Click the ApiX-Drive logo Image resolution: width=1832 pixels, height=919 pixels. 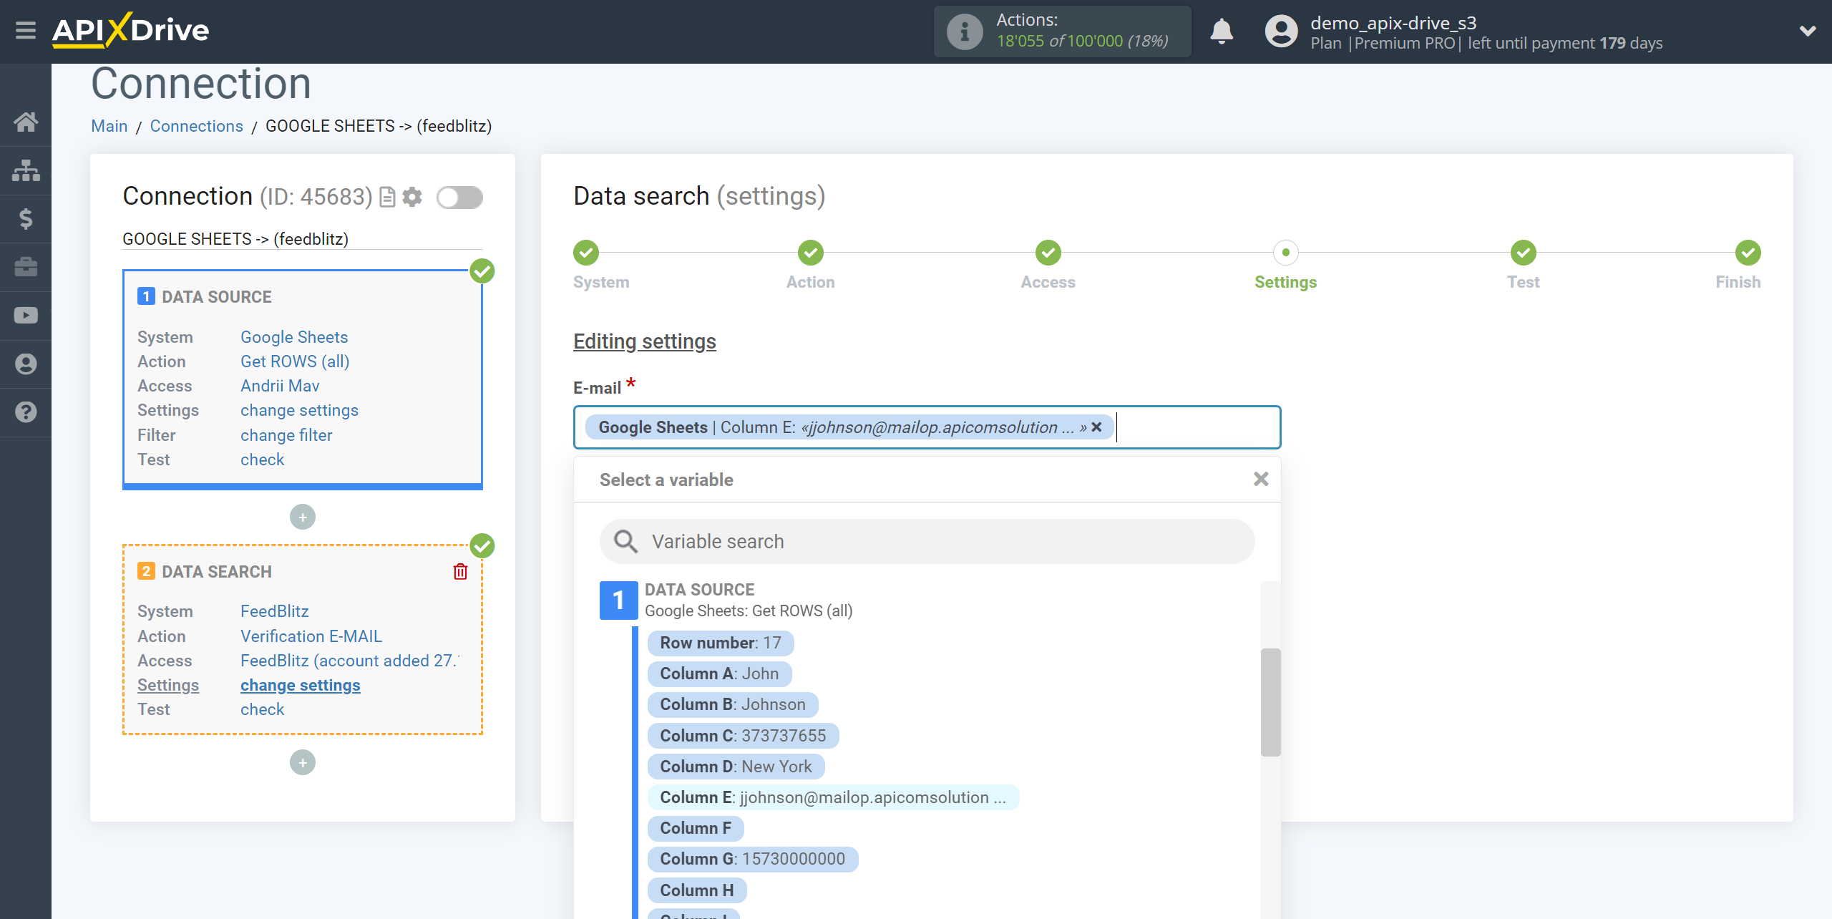(x=131, y=31)
